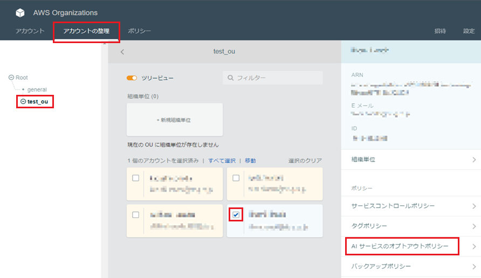Click the magnifier icon in the filter box
This screenshot has height=278, width=481.
pos(230,78)
